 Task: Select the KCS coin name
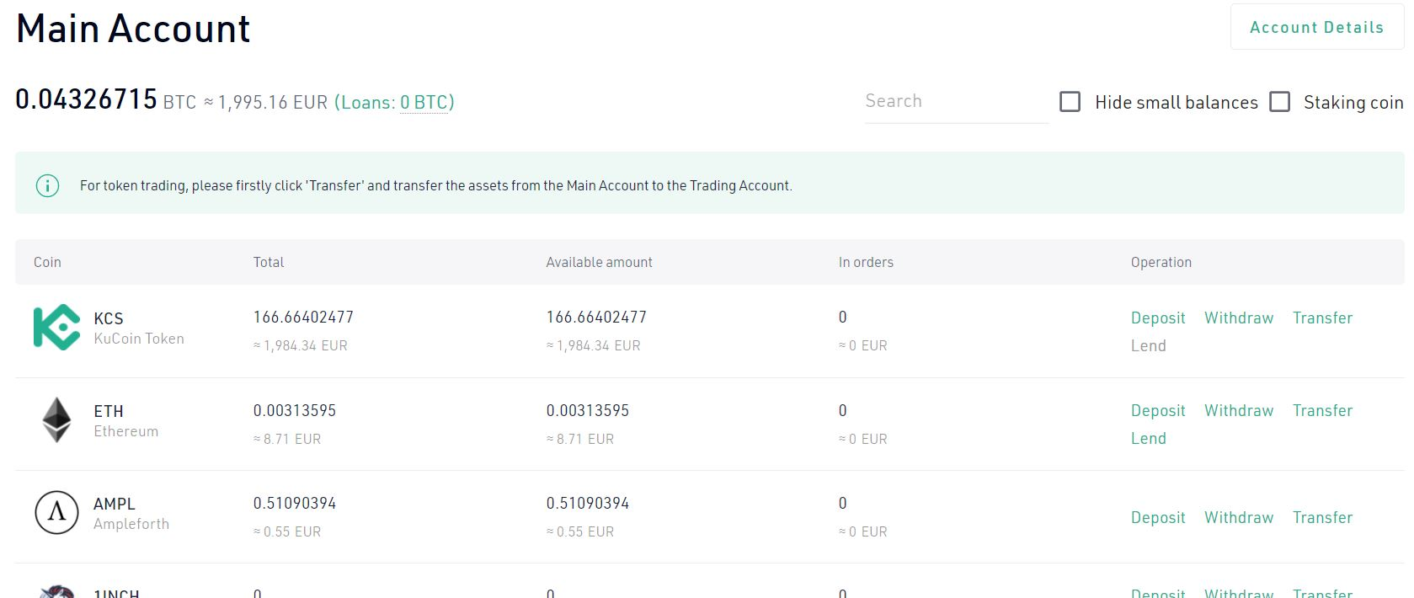point(109,318)
